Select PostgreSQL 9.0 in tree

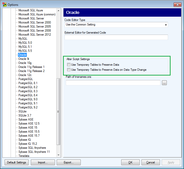tap(28, 99)
